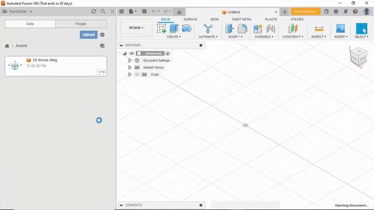Screen dimensions: 374x210
Task: Go to the Home tab icon
Action: [x=179, y=12]
